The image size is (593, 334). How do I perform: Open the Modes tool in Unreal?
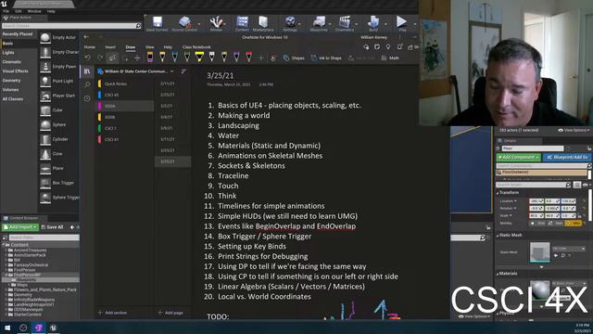click(x=216, y=23)
